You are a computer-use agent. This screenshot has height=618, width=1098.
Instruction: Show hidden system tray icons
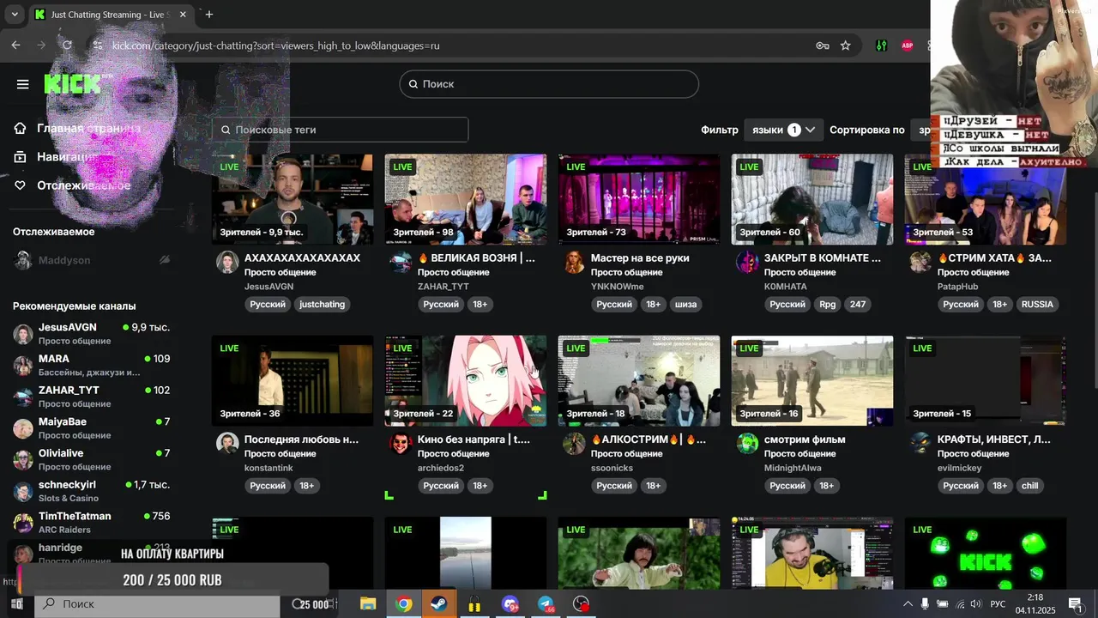[x=908, y=604]
